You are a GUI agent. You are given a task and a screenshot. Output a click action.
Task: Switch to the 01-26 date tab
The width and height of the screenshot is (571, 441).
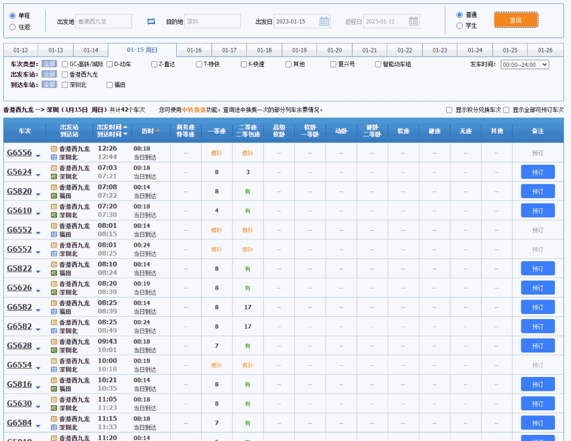pyautogui.click(x=545, y=50)
